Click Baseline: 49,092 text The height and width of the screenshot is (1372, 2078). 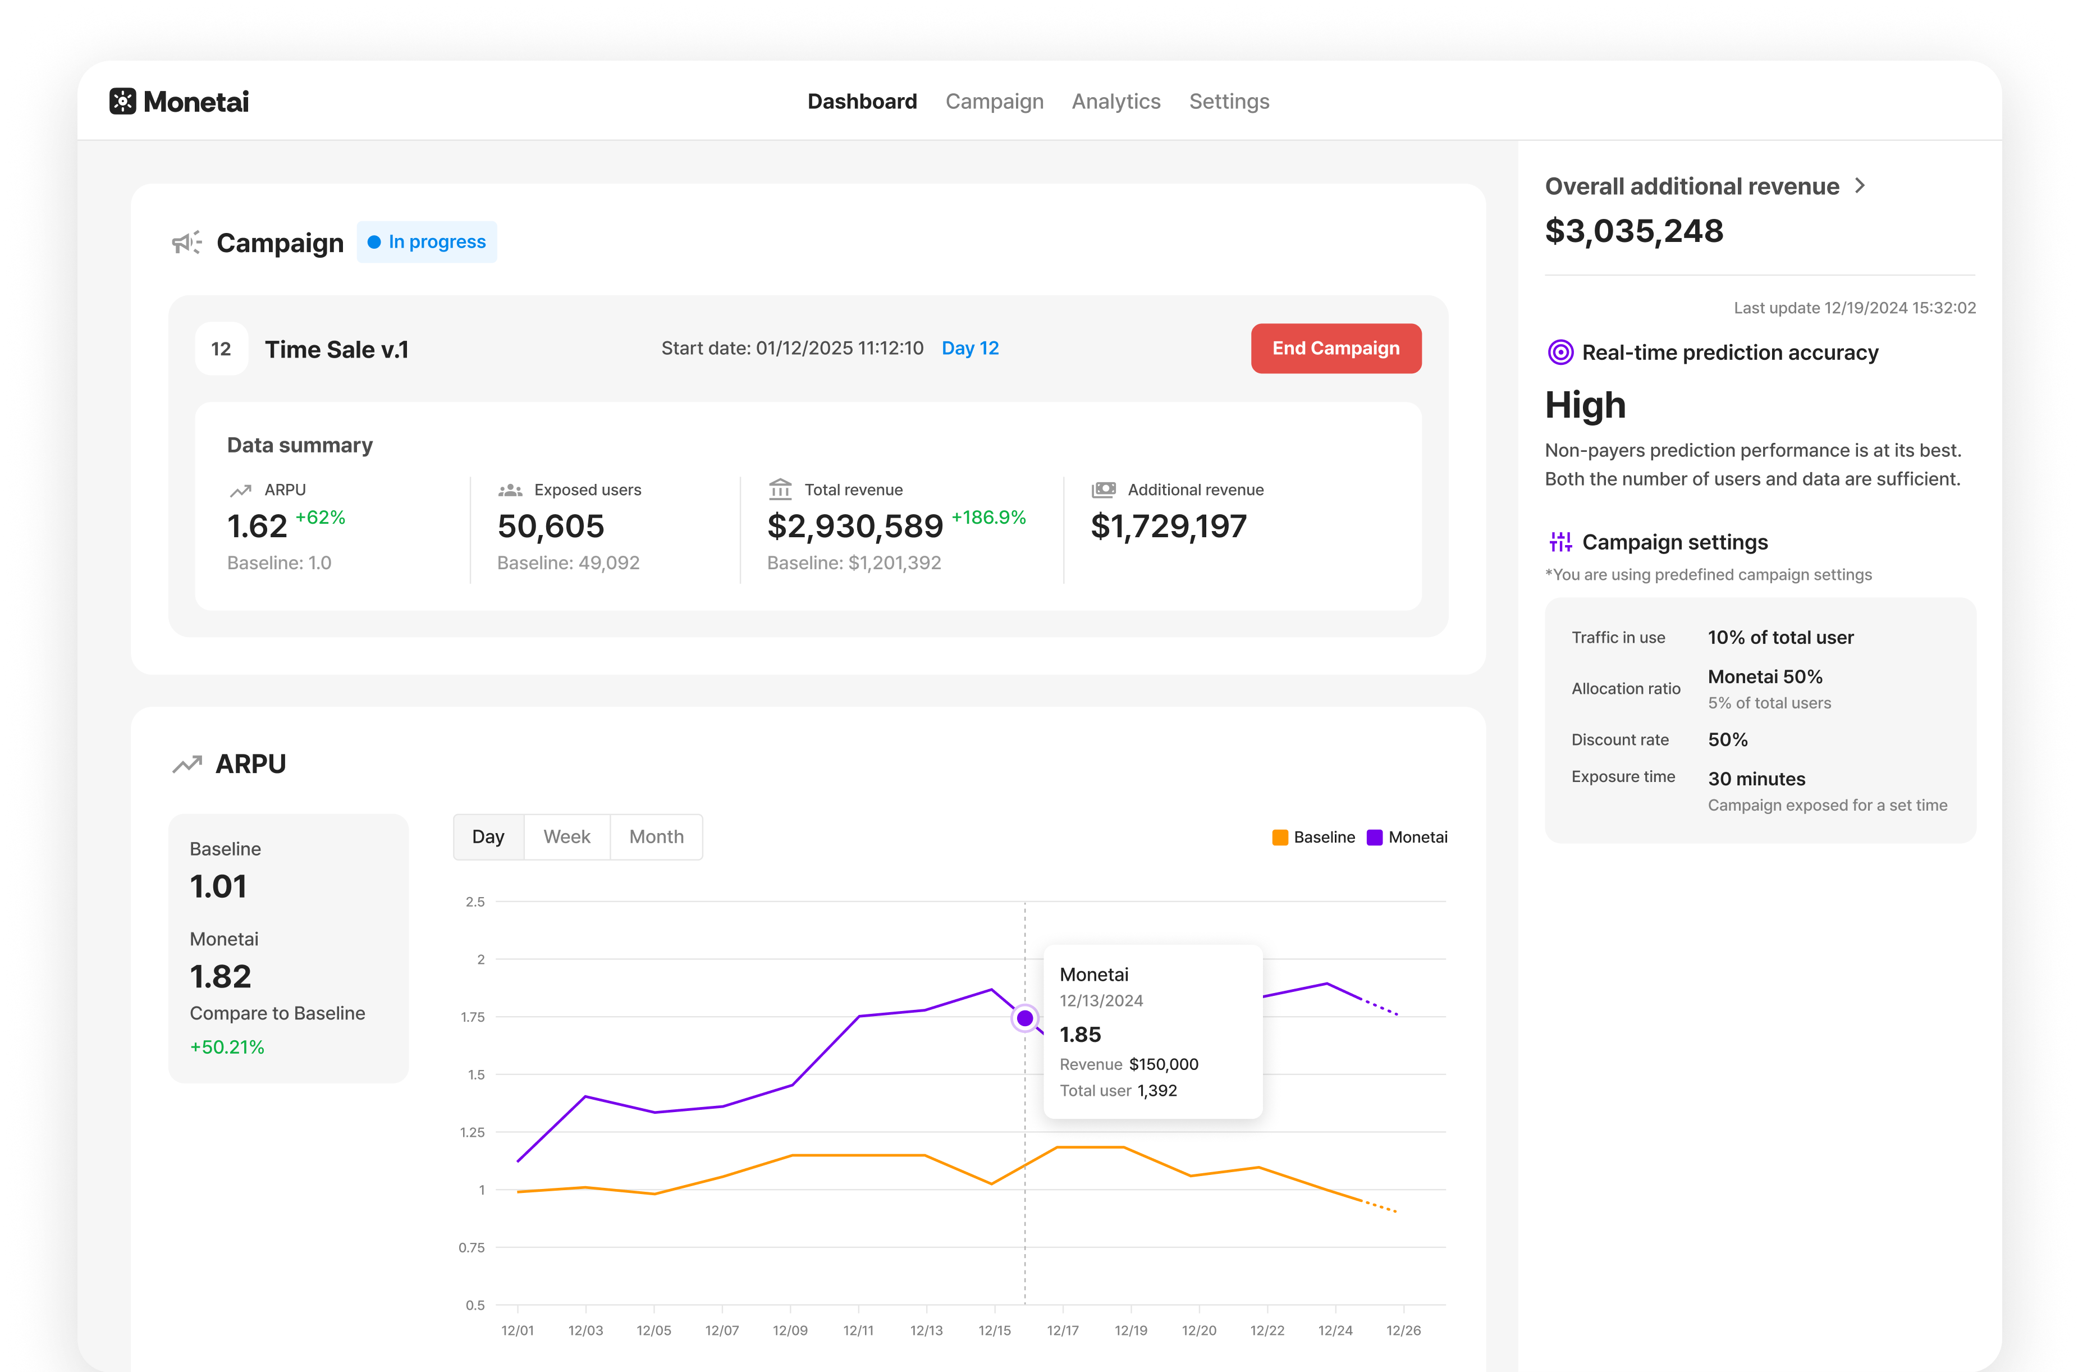pos(568,562)
